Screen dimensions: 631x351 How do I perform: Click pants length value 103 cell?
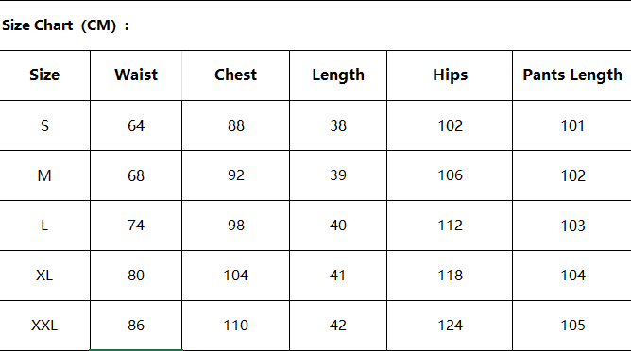[x=571, y=226]
